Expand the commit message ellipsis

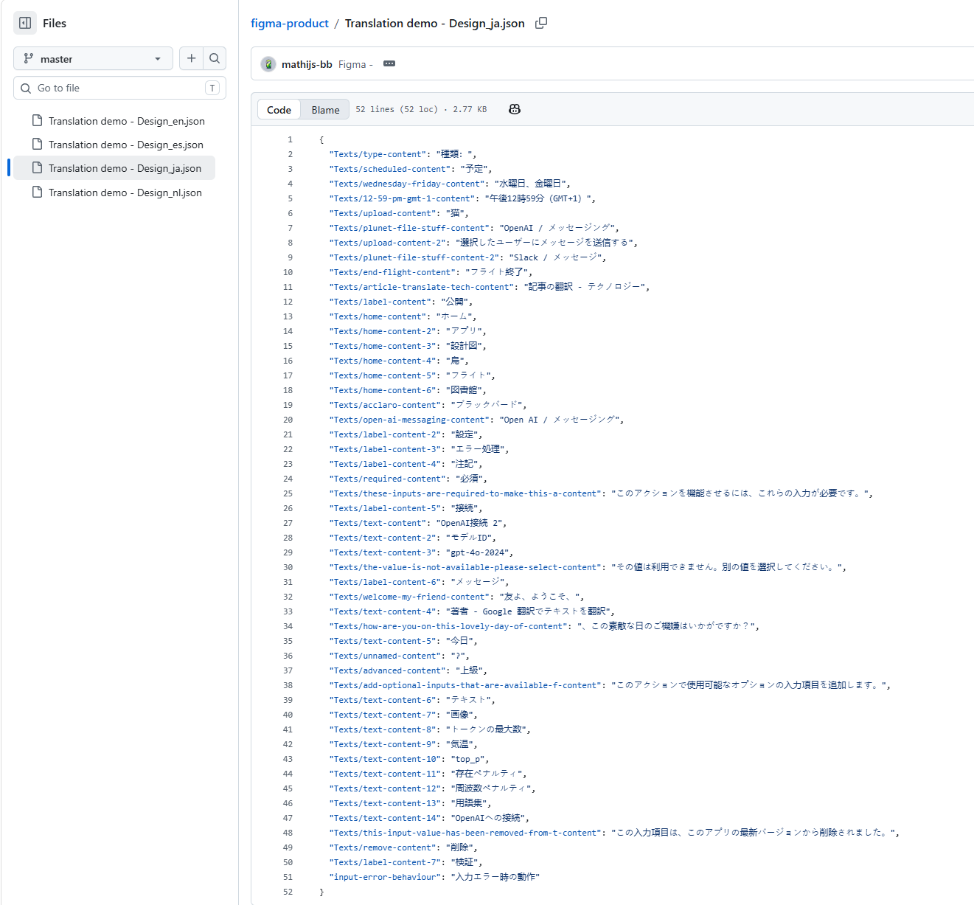tap(389, 63)
